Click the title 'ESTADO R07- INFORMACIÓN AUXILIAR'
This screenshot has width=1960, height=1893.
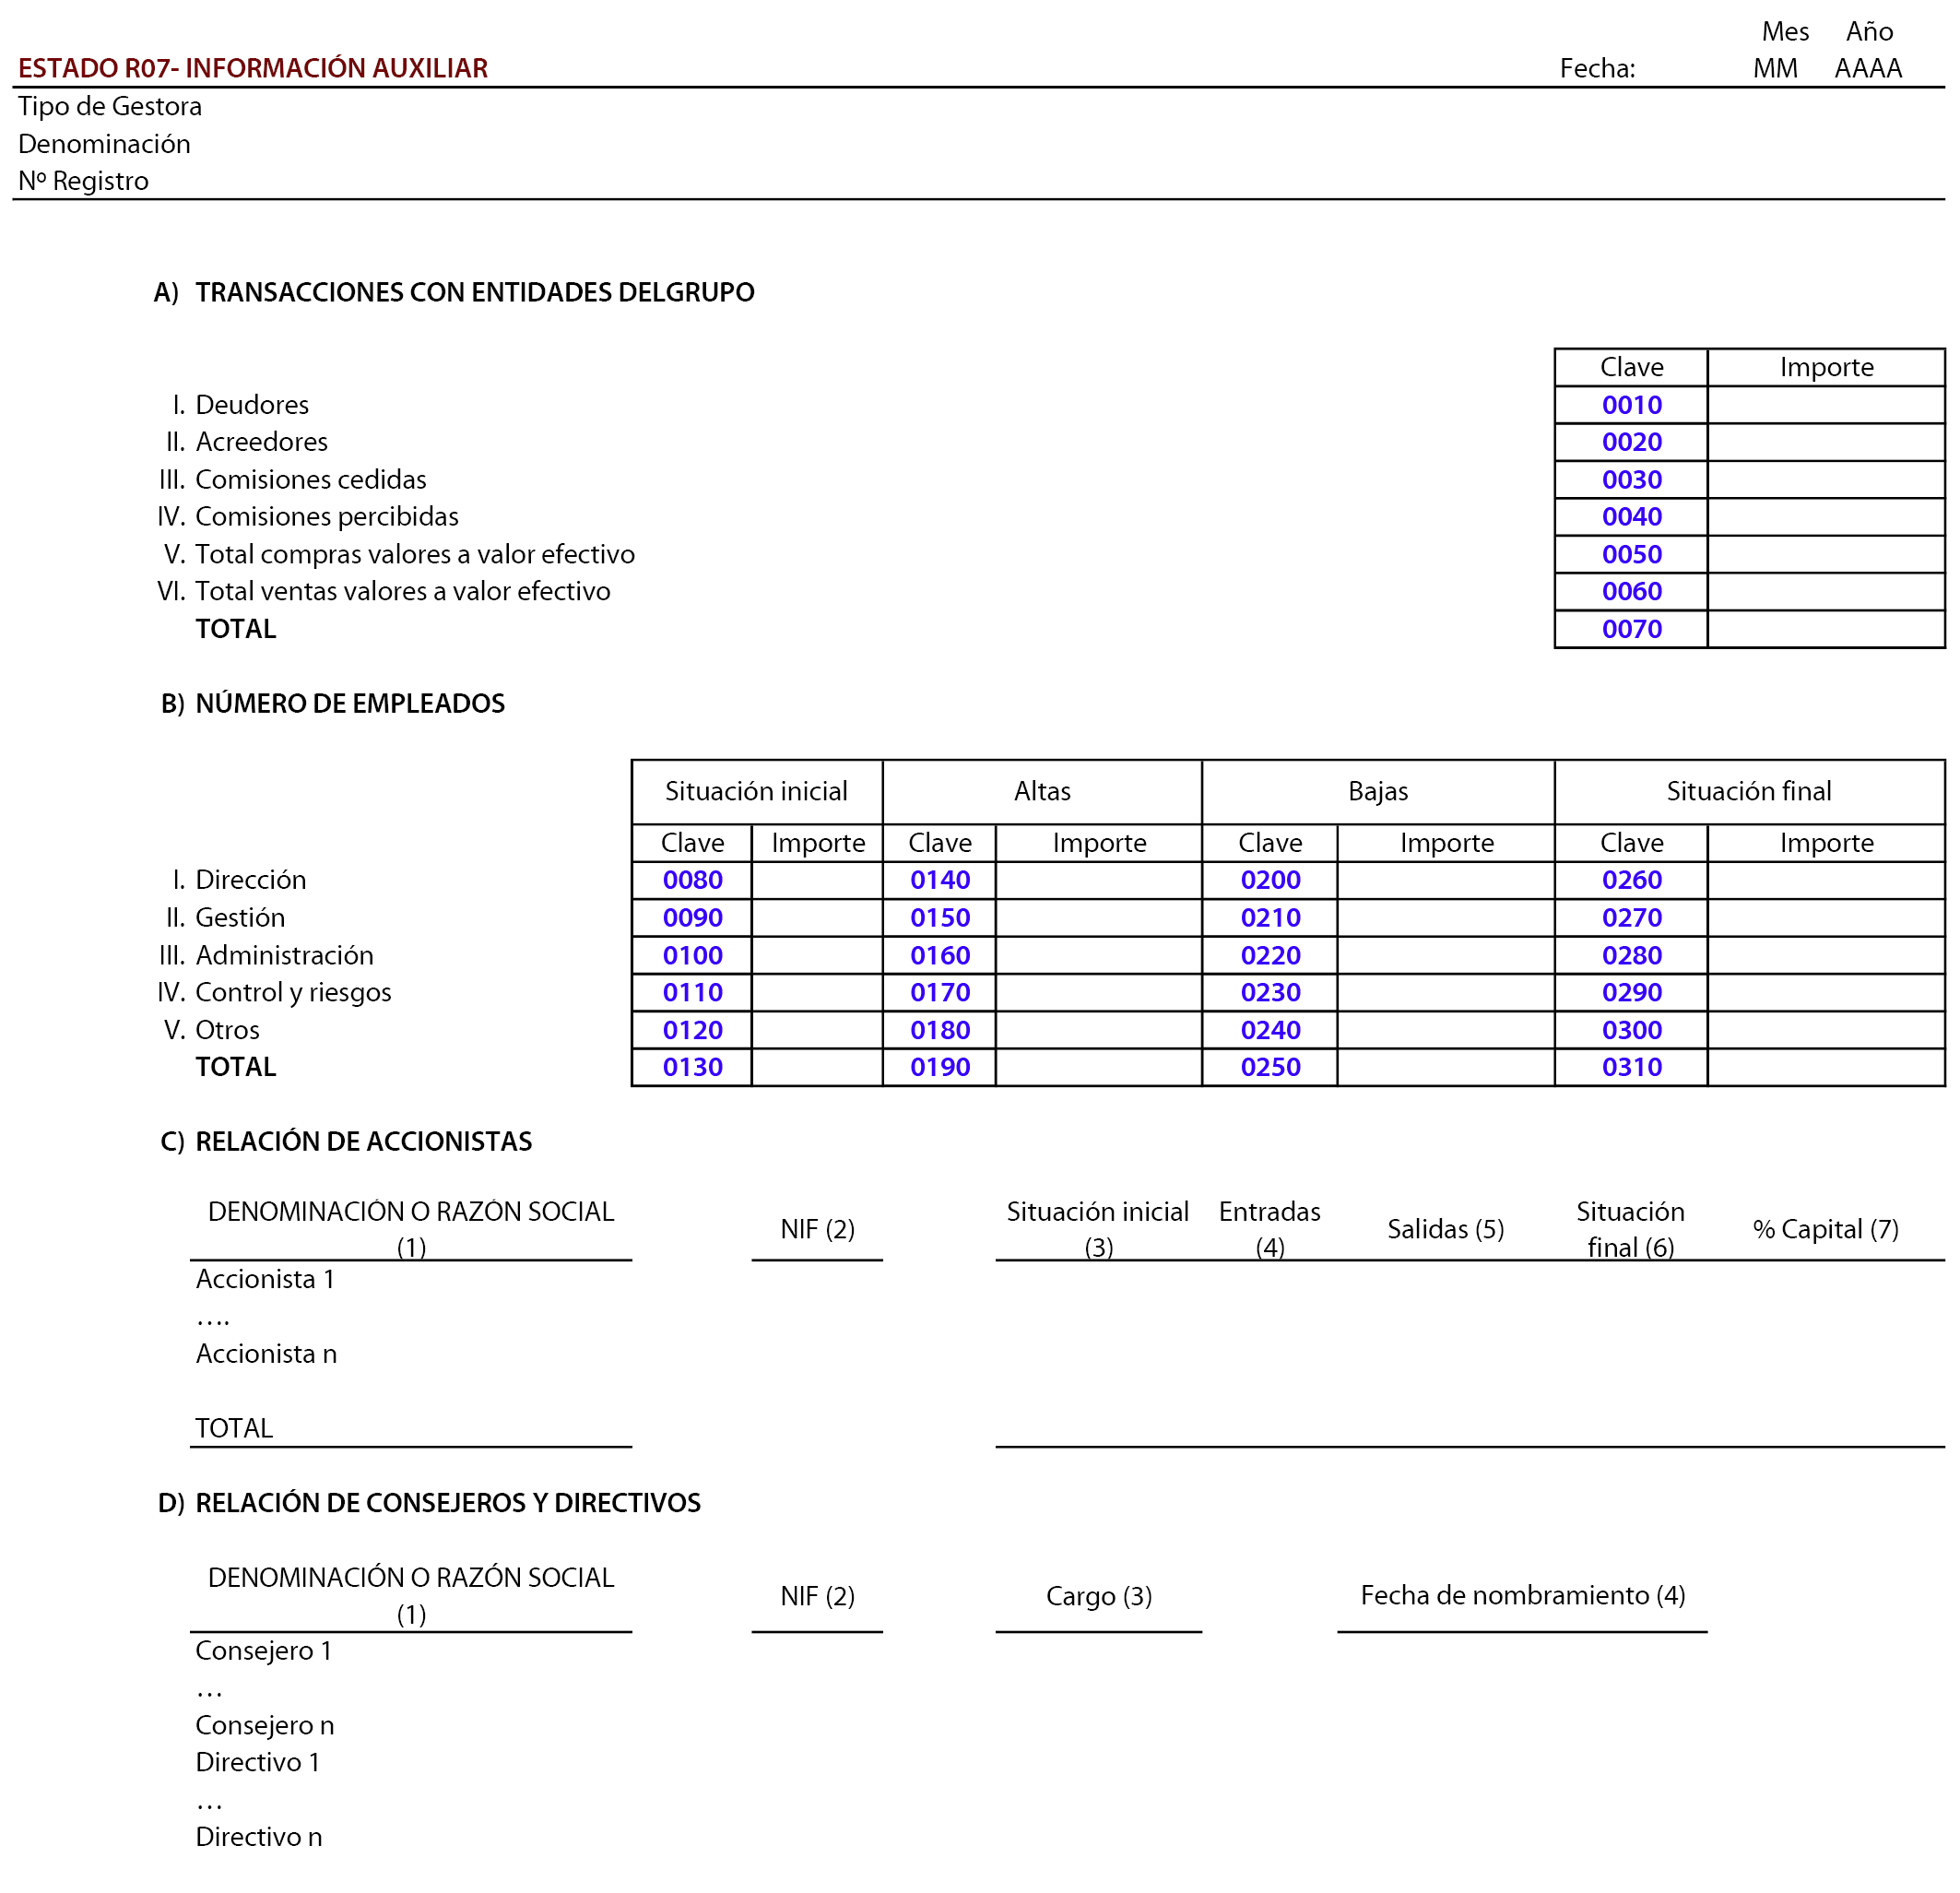(253, 68)
